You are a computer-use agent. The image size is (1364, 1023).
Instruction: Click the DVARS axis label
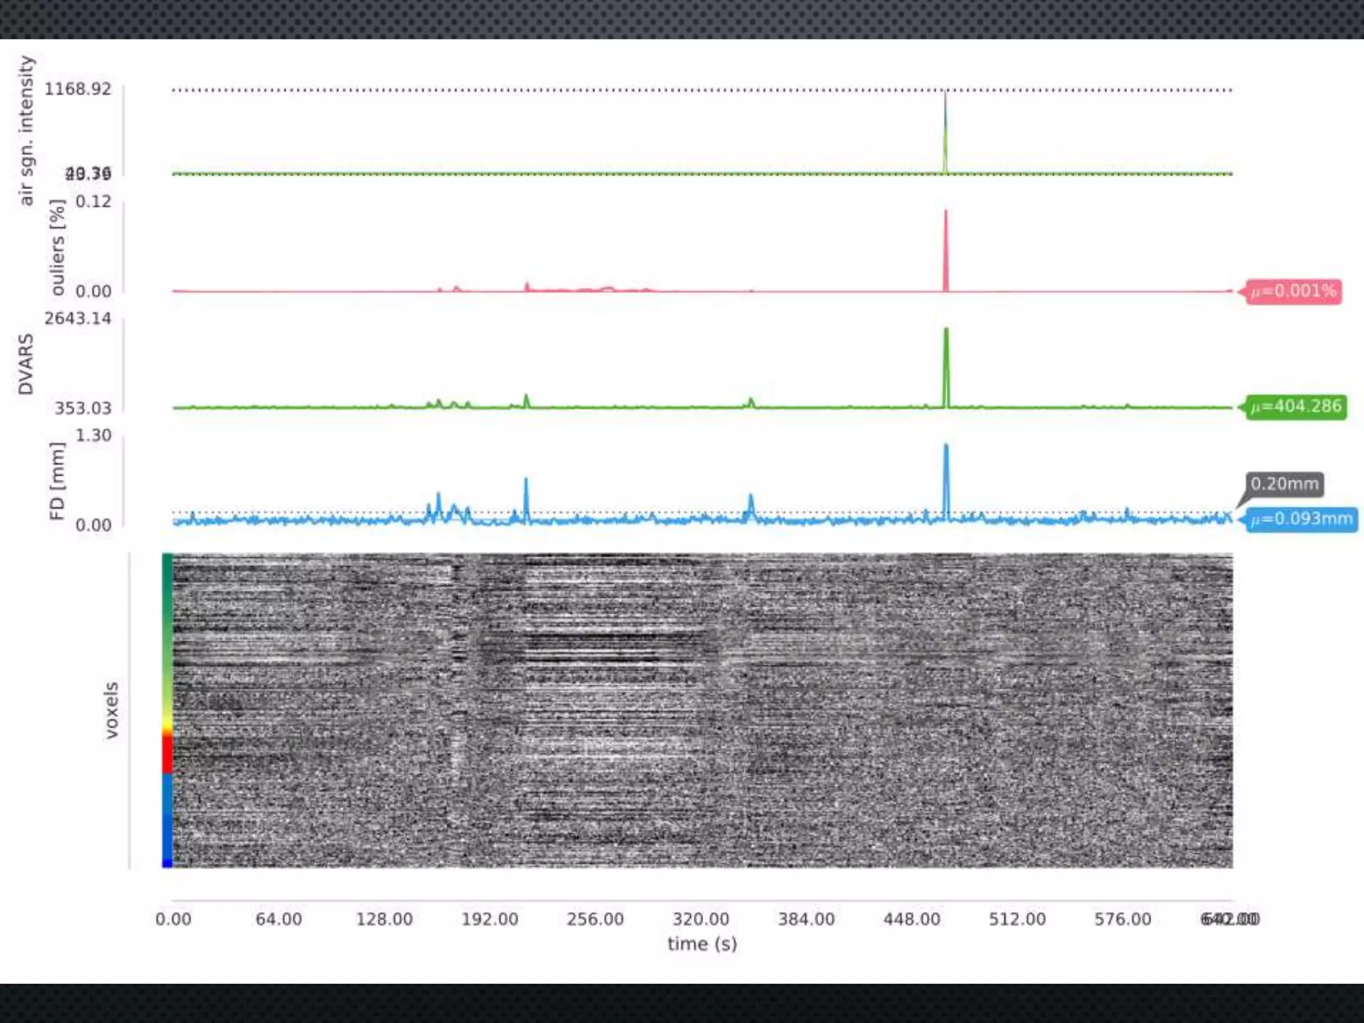tap(25, 364)
